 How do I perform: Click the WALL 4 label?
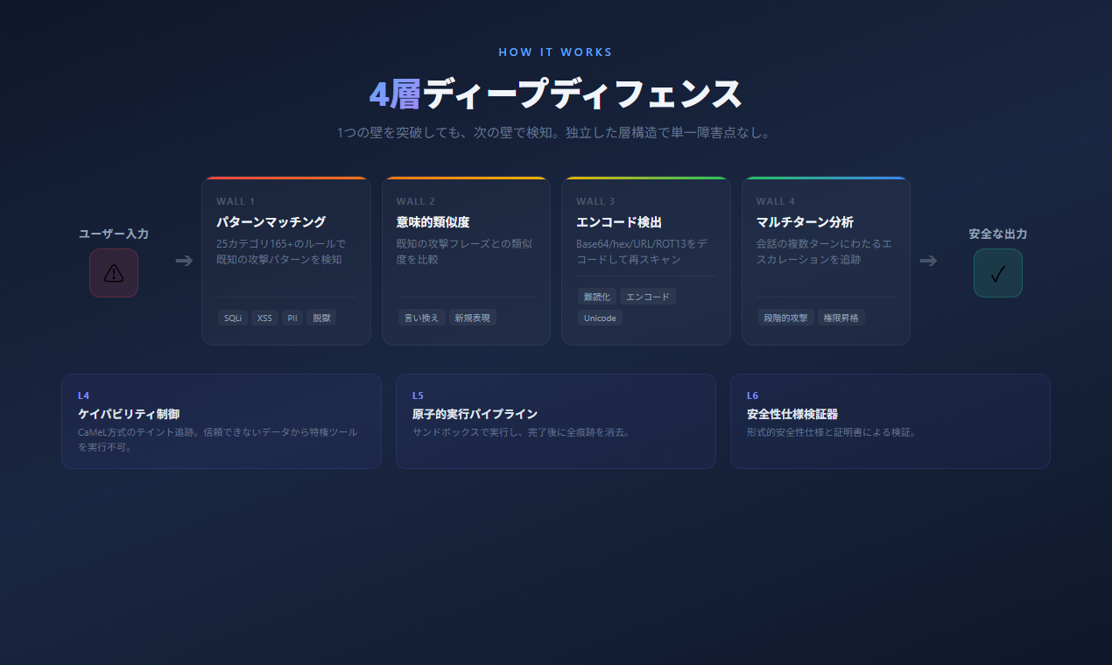click(776, 201)
